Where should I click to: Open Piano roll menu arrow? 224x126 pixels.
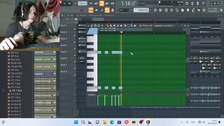88,26
